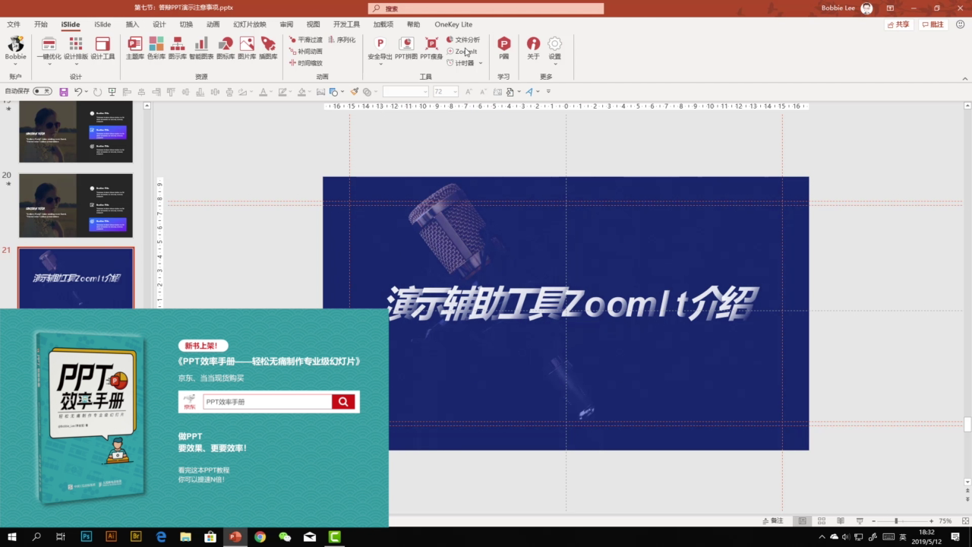This screenshot has height=547, width=972.
Task: Toggle the 自动保存 autosave switch
Action: (43, 91)
